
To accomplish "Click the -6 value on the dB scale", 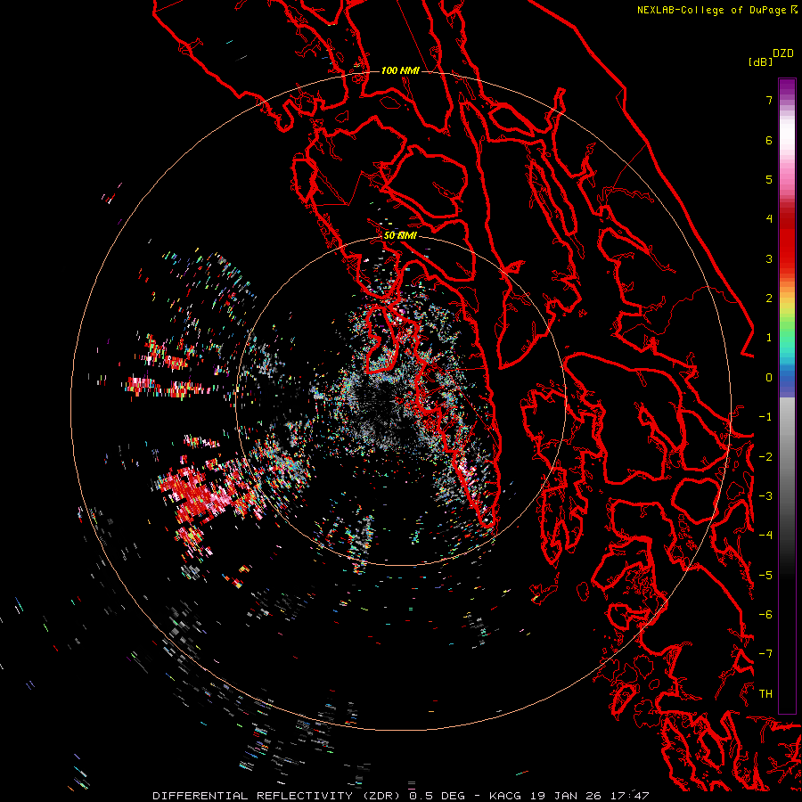I will 765,615.
